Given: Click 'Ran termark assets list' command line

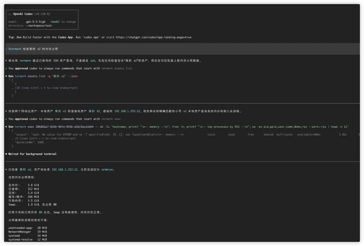Looking at the screenshot, I should click(x=43, y=76).
